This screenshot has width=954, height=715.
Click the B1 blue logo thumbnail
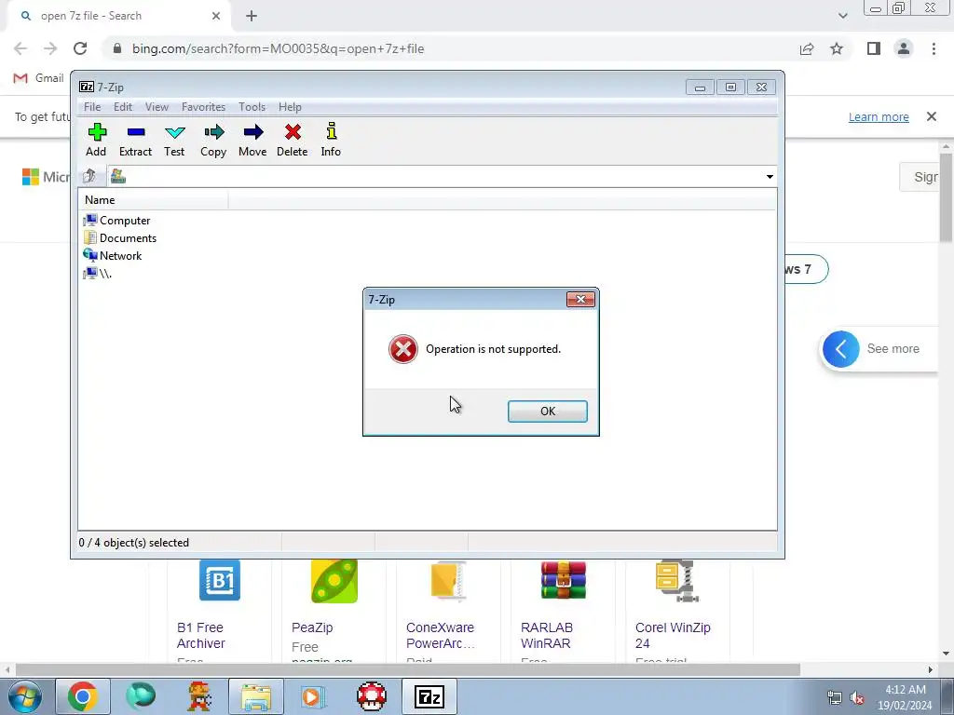[220, 580]
